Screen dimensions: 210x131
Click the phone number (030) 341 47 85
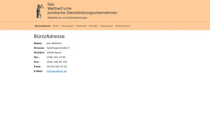pyautogui.click(x=56, y=57)
